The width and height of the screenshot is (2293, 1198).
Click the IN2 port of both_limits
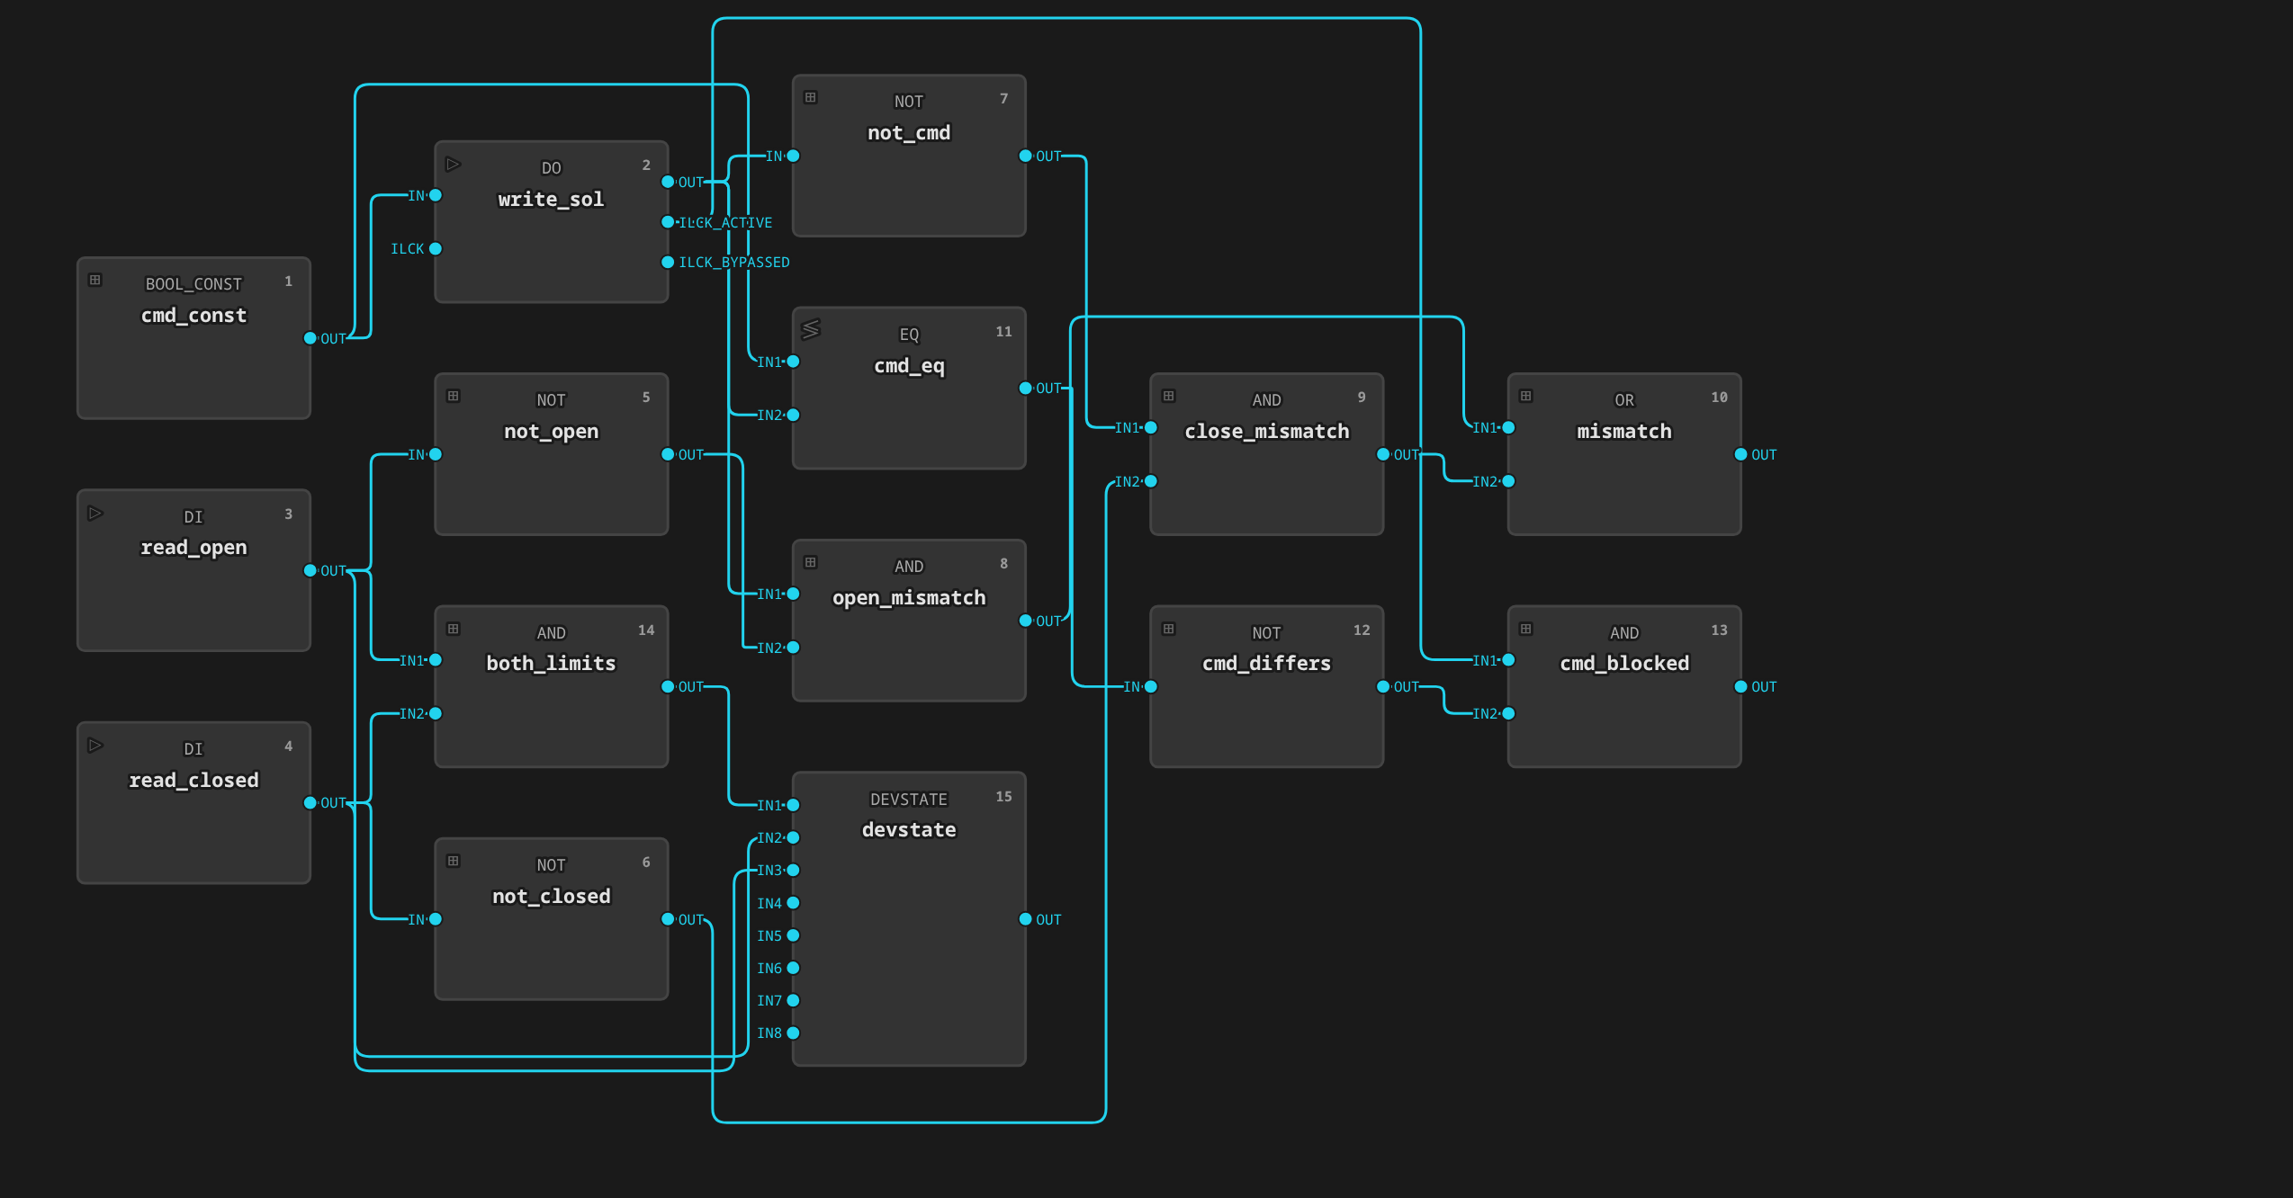tap(436, 713)
